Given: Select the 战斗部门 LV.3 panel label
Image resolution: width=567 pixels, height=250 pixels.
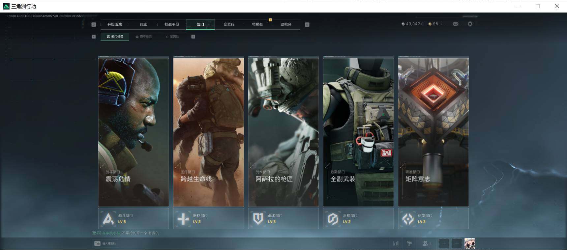Looking at the screenshot, I should coord(134,219).
